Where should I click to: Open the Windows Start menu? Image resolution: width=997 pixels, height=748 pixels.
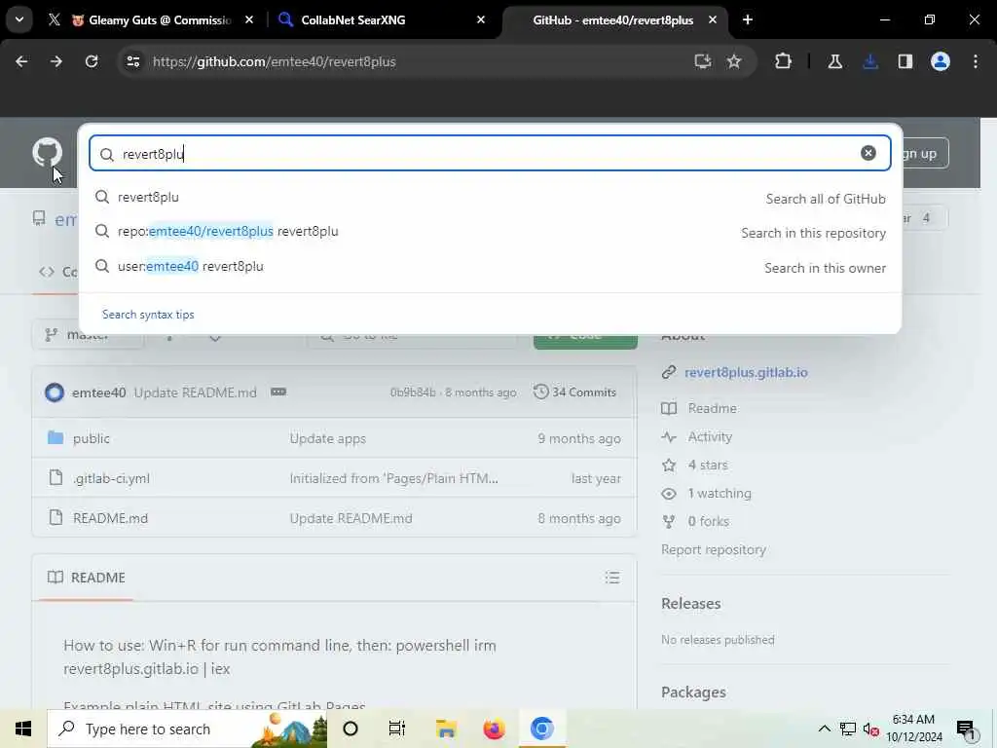(23, 729)
